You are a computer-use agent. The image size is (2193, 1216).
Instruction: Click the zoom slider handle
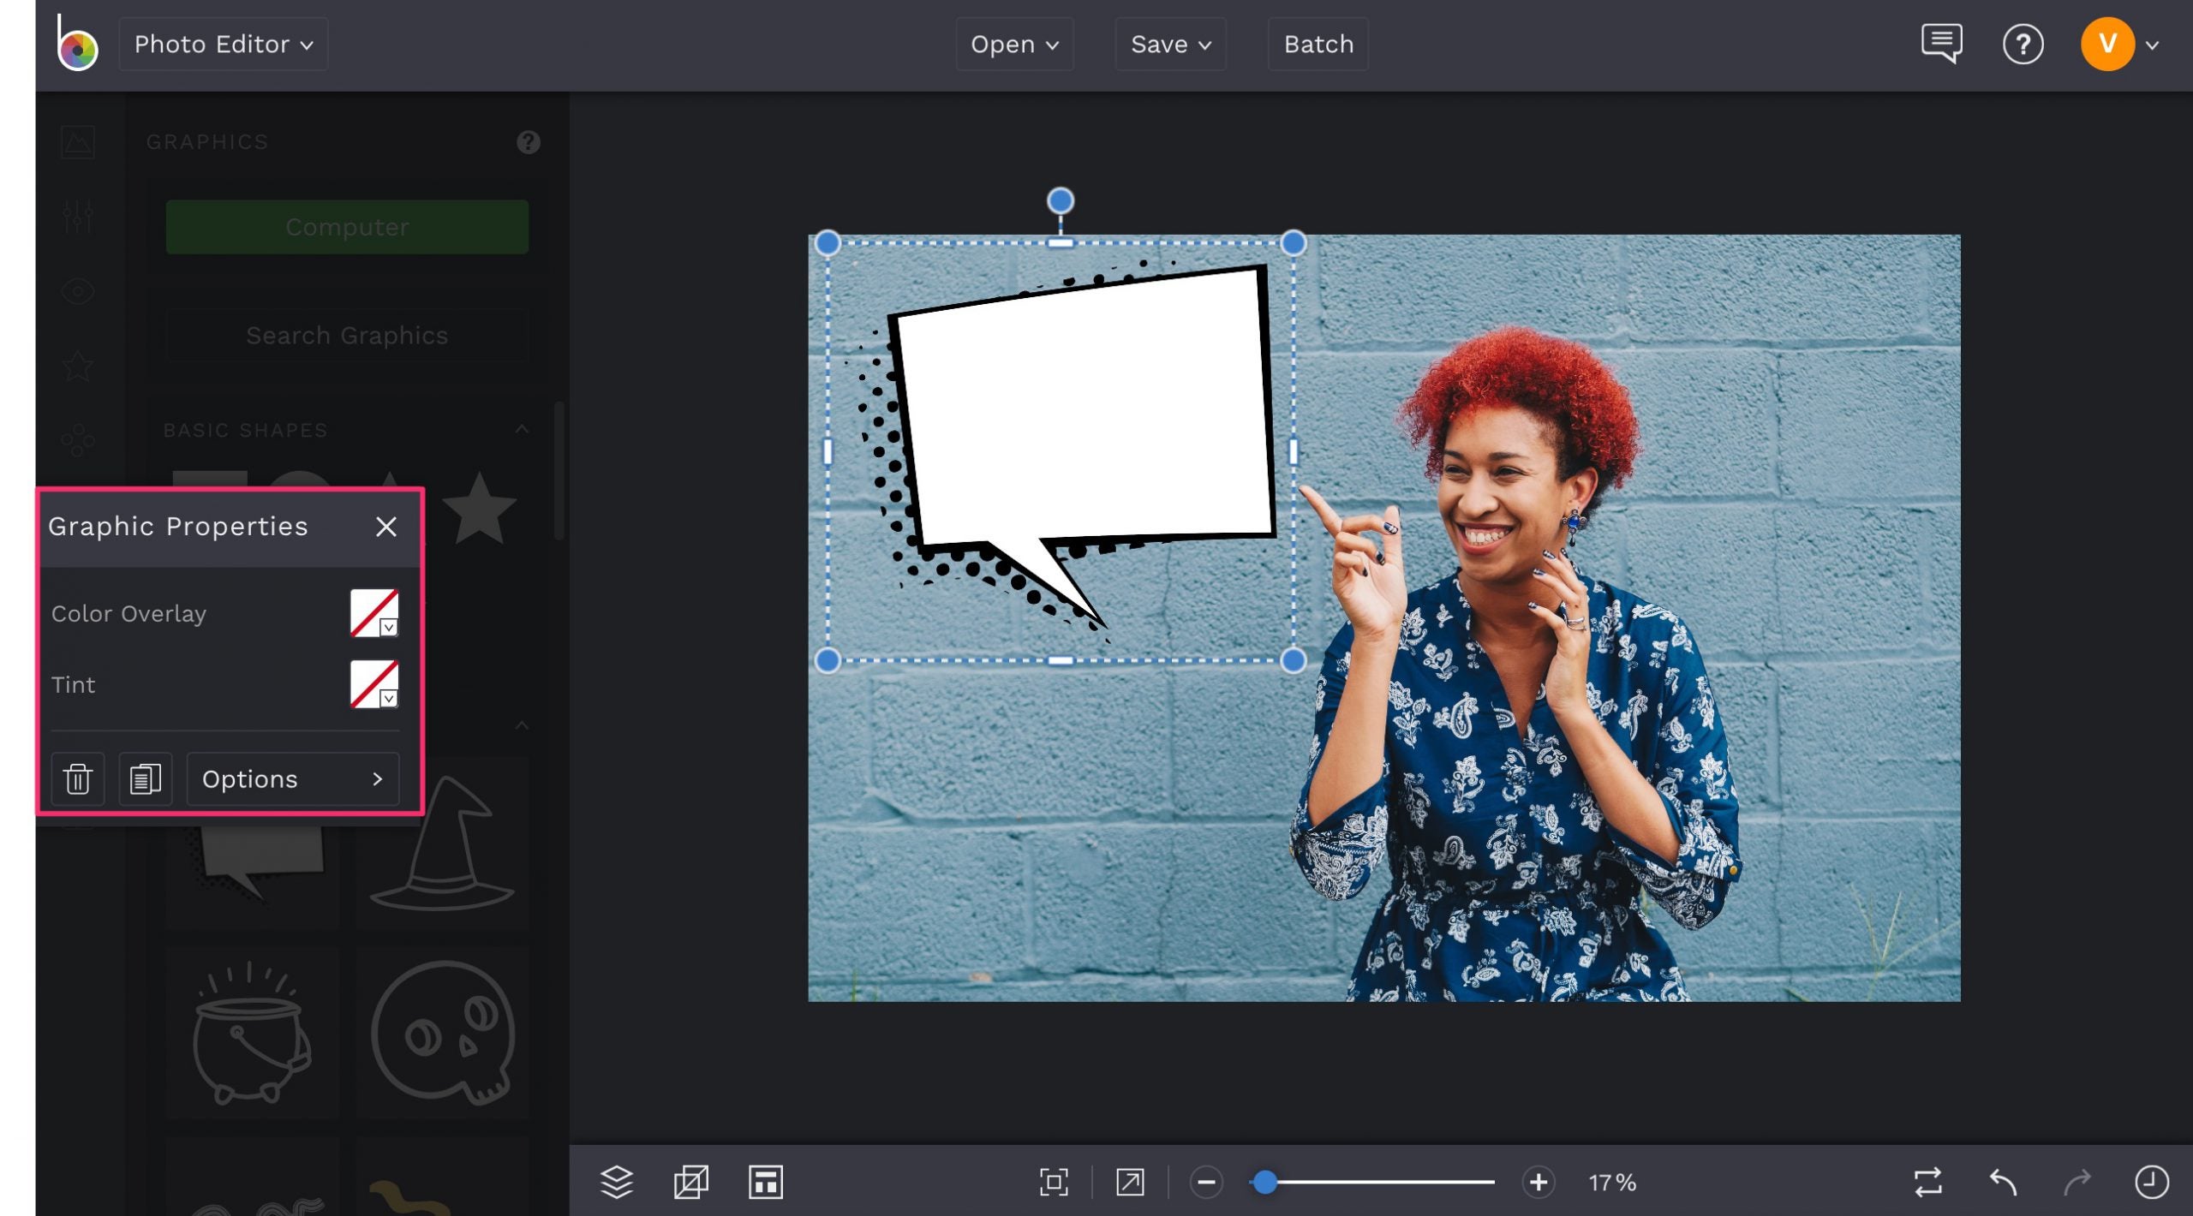tap(1265, 1183)
